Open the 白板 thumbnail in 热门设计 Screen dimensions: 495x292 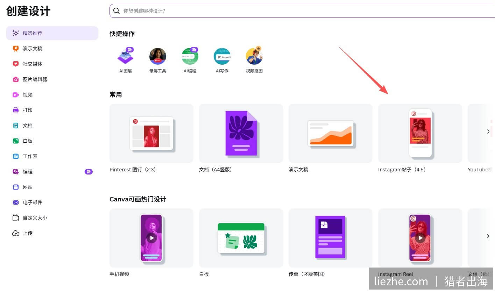[241, 238]
